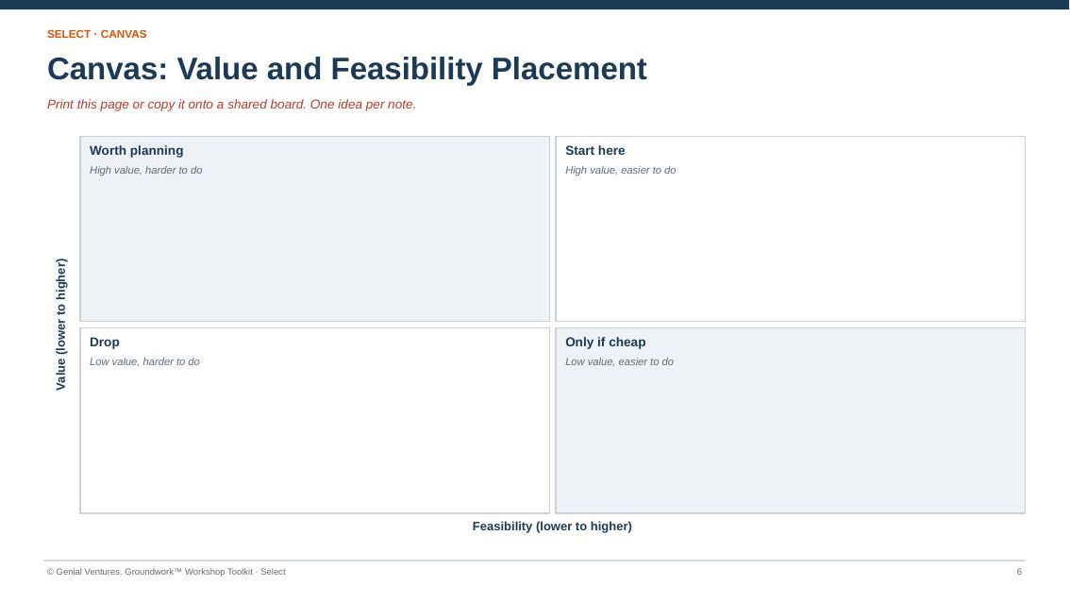1070x602 pixels.
Task: Select the 'Canvas: Value and Feasibility Placement' title
Action: 346,69
